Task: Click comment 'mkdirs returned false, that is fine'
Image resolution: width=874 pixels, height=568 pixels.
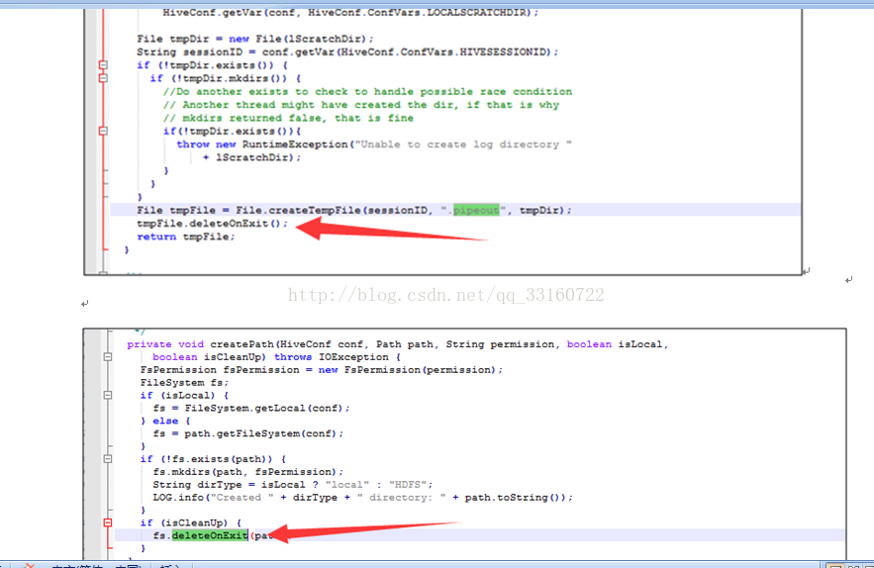Action: (288, 118)
